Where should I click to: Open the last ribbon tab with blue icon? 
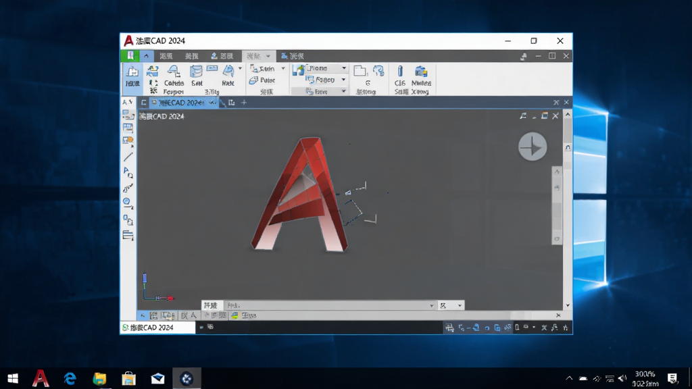click(x=293, y=56)
